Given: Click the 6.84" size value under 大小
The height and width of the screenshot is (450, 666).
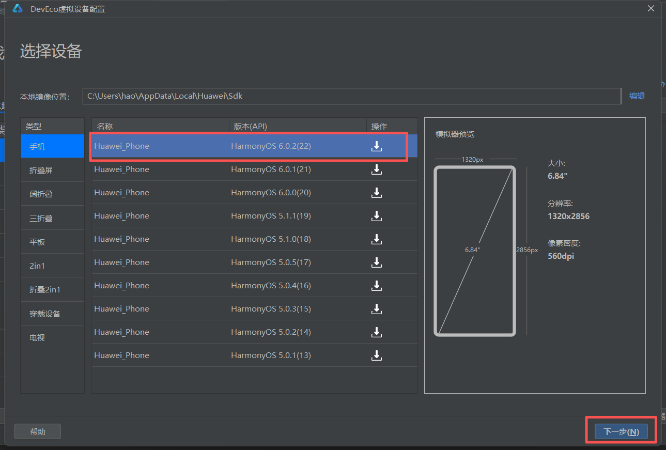Looking at the screenshot, I should 557,176.
